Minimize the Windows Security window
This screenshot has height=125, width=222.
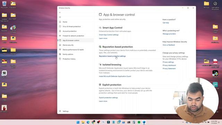(183, 8)
